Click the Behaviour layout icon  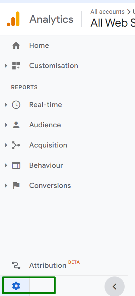(16, 165)
